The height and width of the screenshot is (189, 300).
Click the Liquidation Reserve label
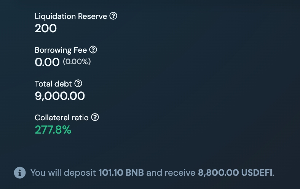71,17
